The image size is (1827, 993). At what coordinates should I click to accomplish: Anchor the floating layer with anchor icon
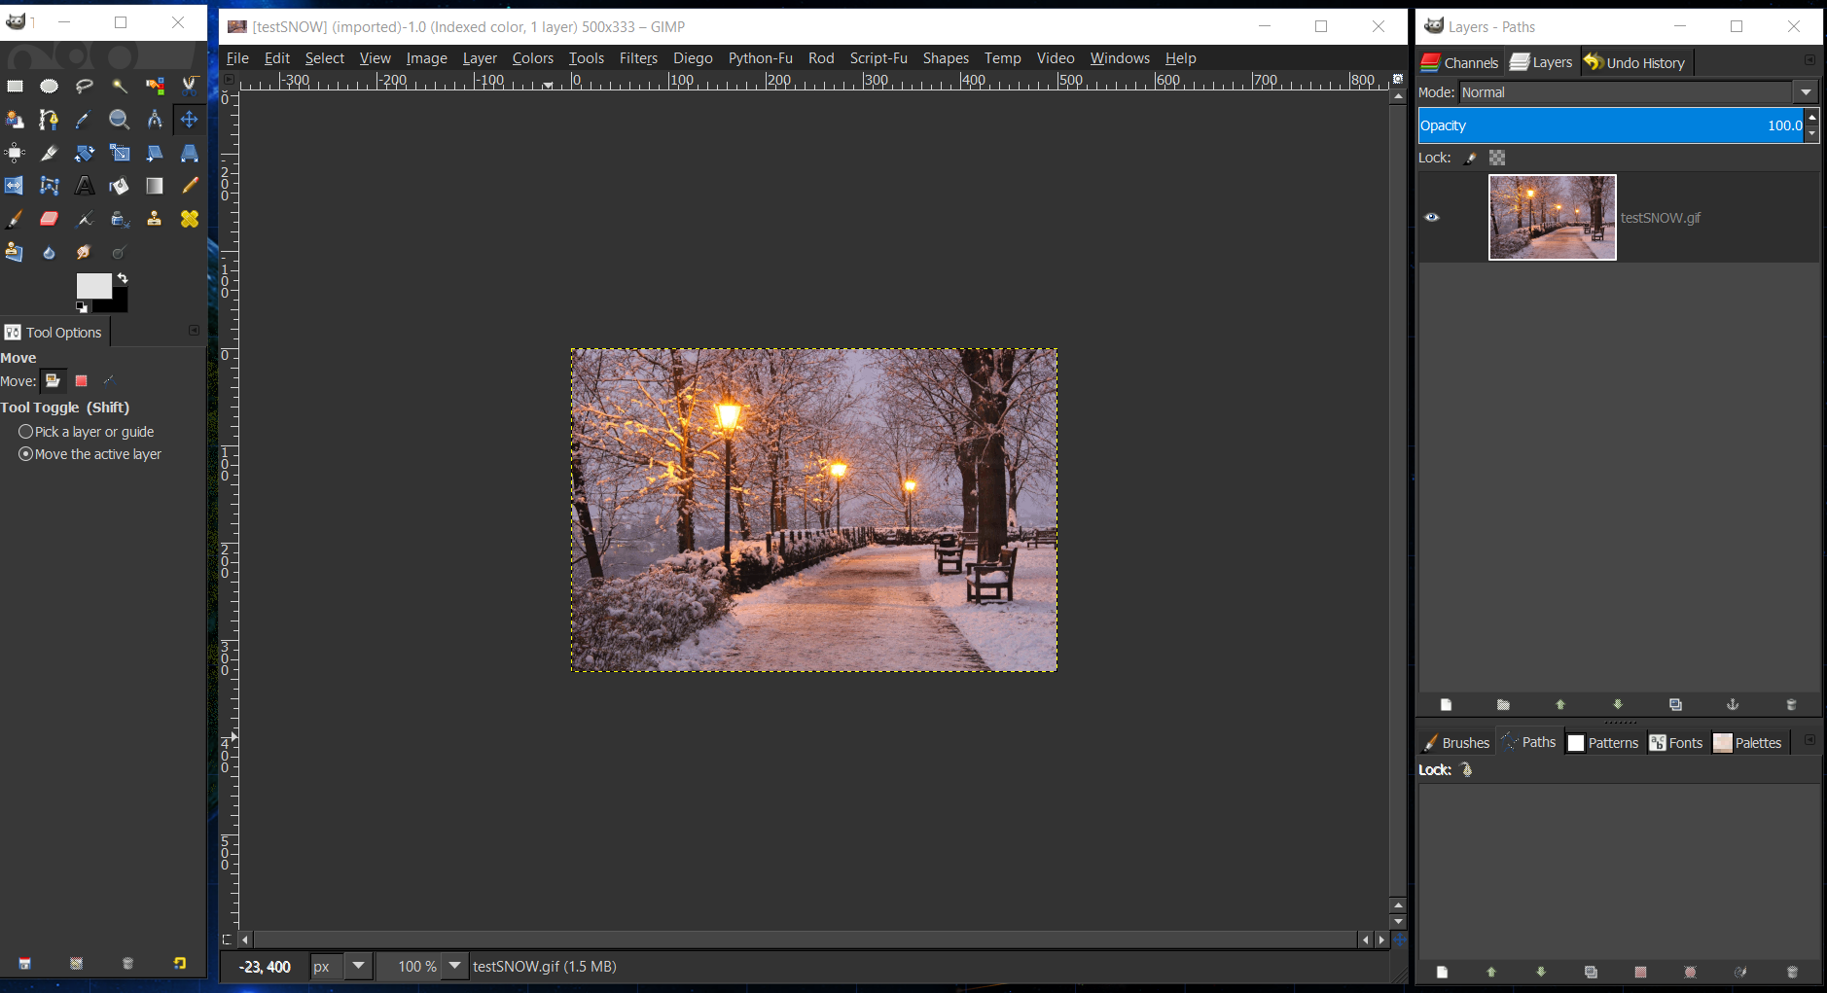[x=1733, y=704]
